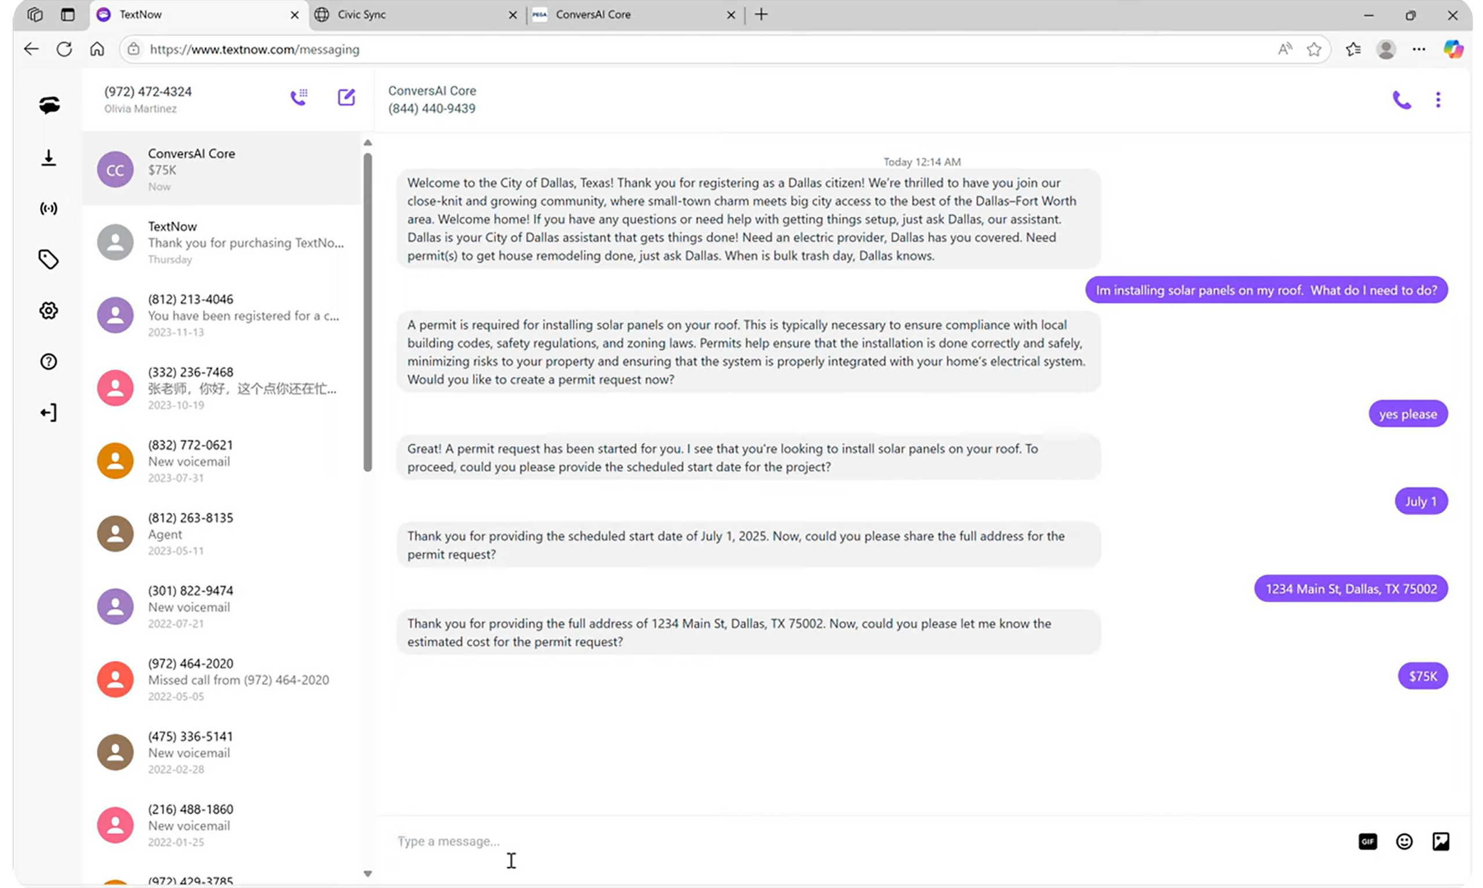The width and height of the screenshot is (1483, 888).
Task: Close the TextNow browser tab
Action: (x=294, y=15)
